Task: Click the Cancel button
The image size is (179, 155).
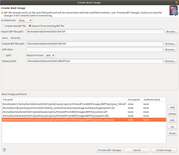Action: pos(137,150)
